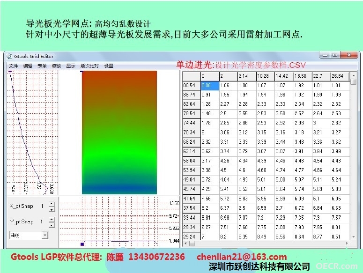Select row header 62.14
Viewport: 363px width, 273px height.
[191, 151]
